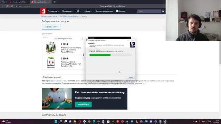221x124 pixels.
Task: Expand the "ОС" menu
Action: point(79,11)
